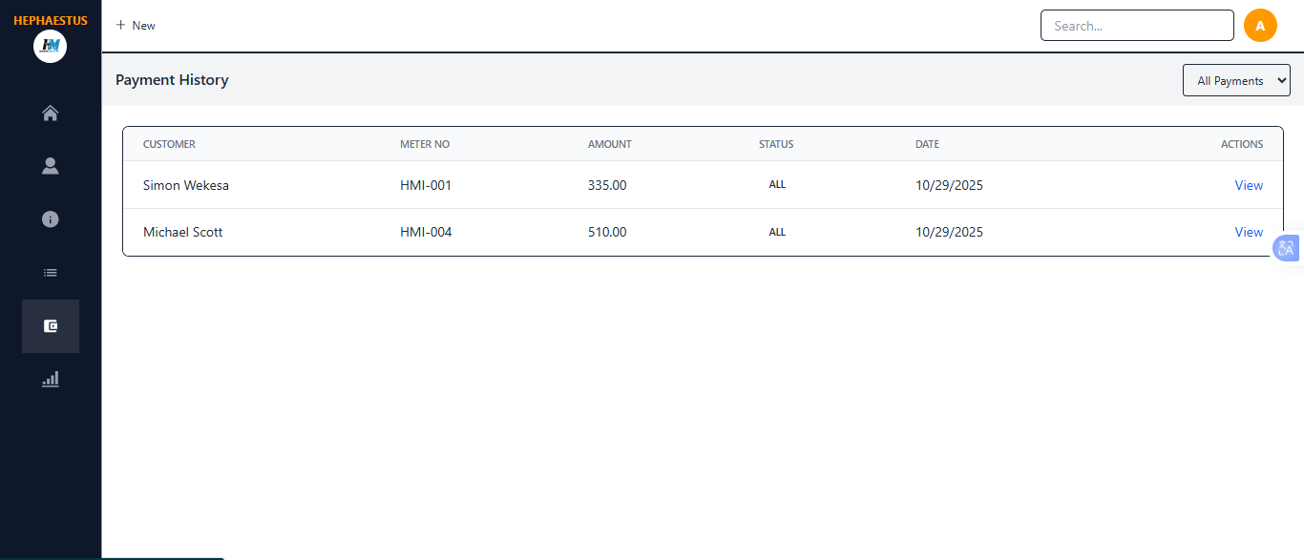This screenshot has width=1304, height=560.
Task: View Michael Scott's payment details
Action: tap(1249, 232)
